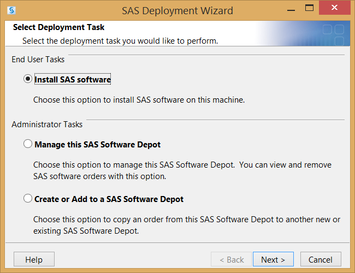Choose the Manage this SAS Software Depot radio circle
The width and height of the screenshot is (355, 273).
point(28,144)
